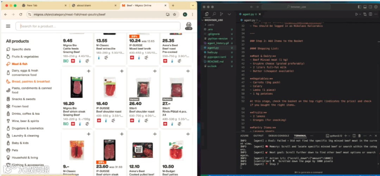Click Chrome install/cast icon in address bar
The height and width of the screenshot is (176, 380).
click(167, 14)
